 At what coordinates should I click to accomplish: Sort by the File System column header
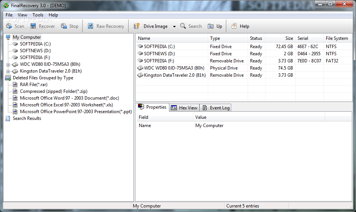(338, 38)
